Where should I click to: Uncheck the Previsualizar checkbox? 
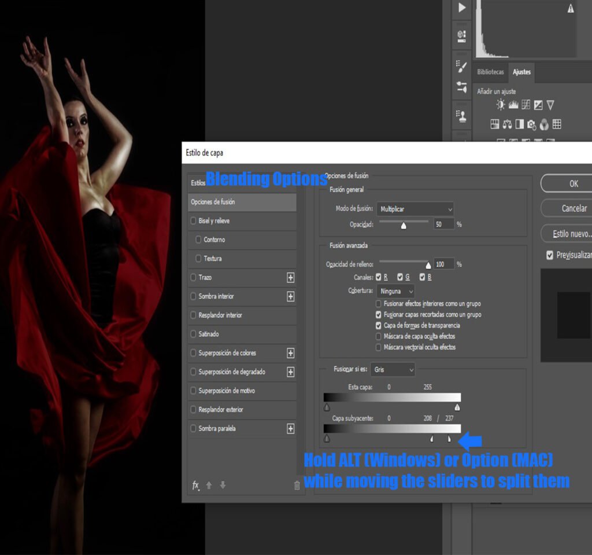(550, 255)
